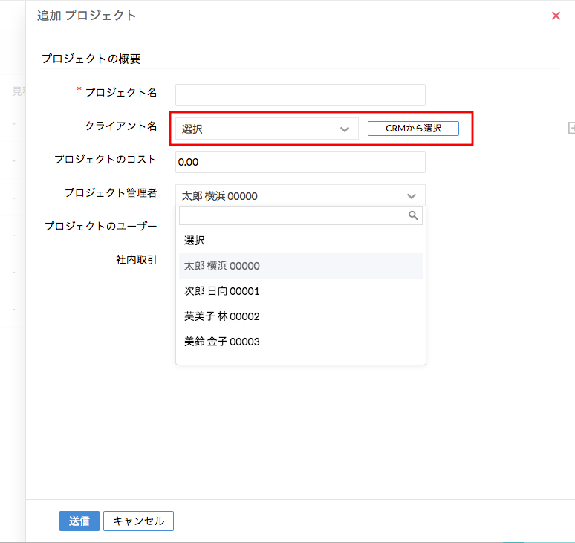
Task: Click the プロジェクトの概要 section heading
Action: (91, 59)
